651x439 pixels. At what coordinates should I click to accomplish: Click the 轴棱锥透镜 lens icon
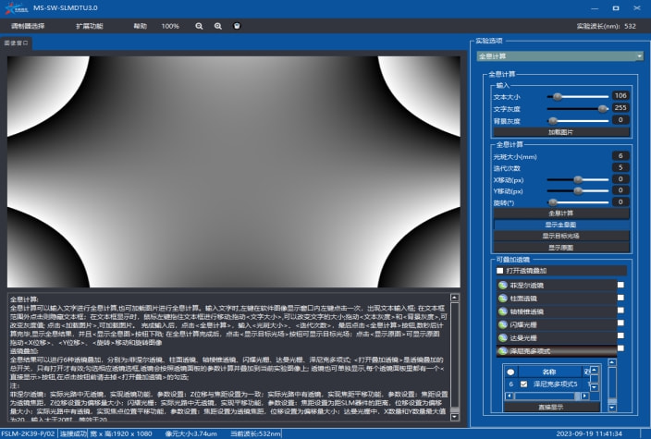click(504, 311)
